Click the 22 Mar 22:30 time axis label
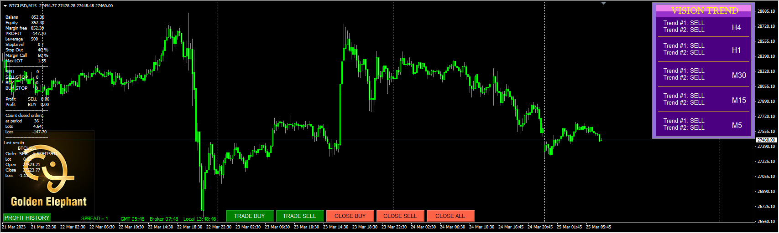779x233 pixels. click(x=219, y=227)
